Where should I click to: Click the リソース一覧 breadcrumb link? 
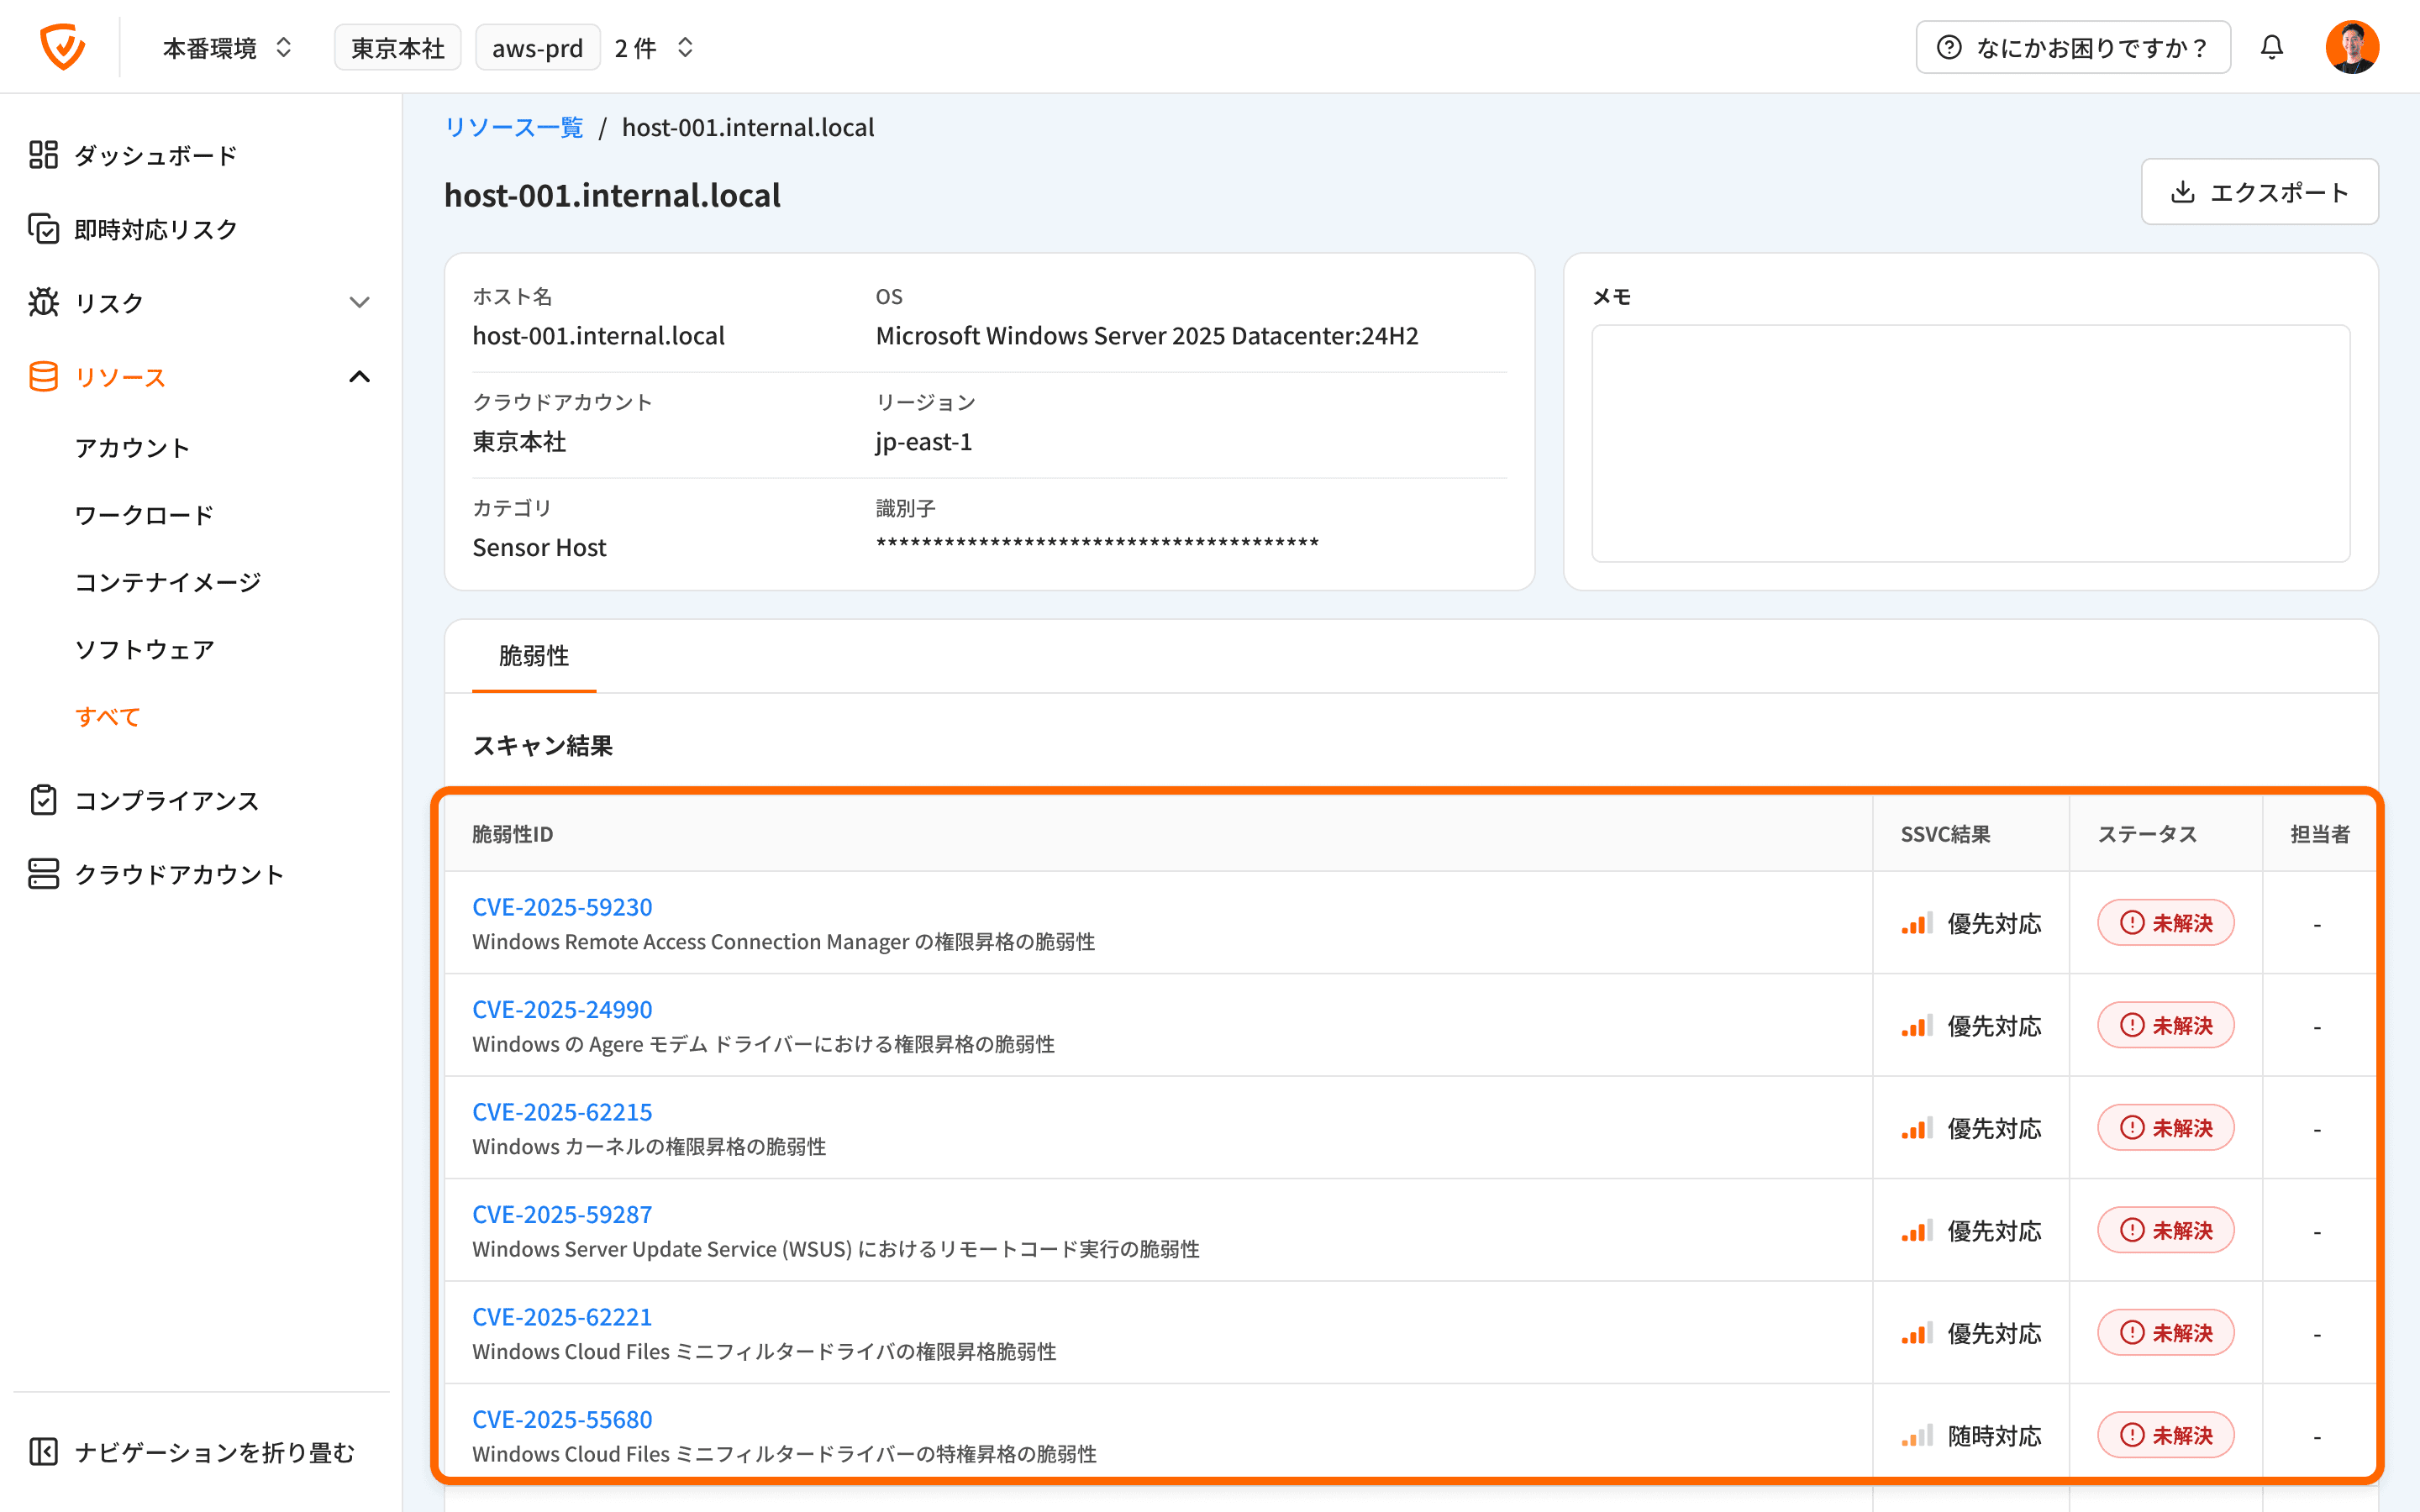513,127
